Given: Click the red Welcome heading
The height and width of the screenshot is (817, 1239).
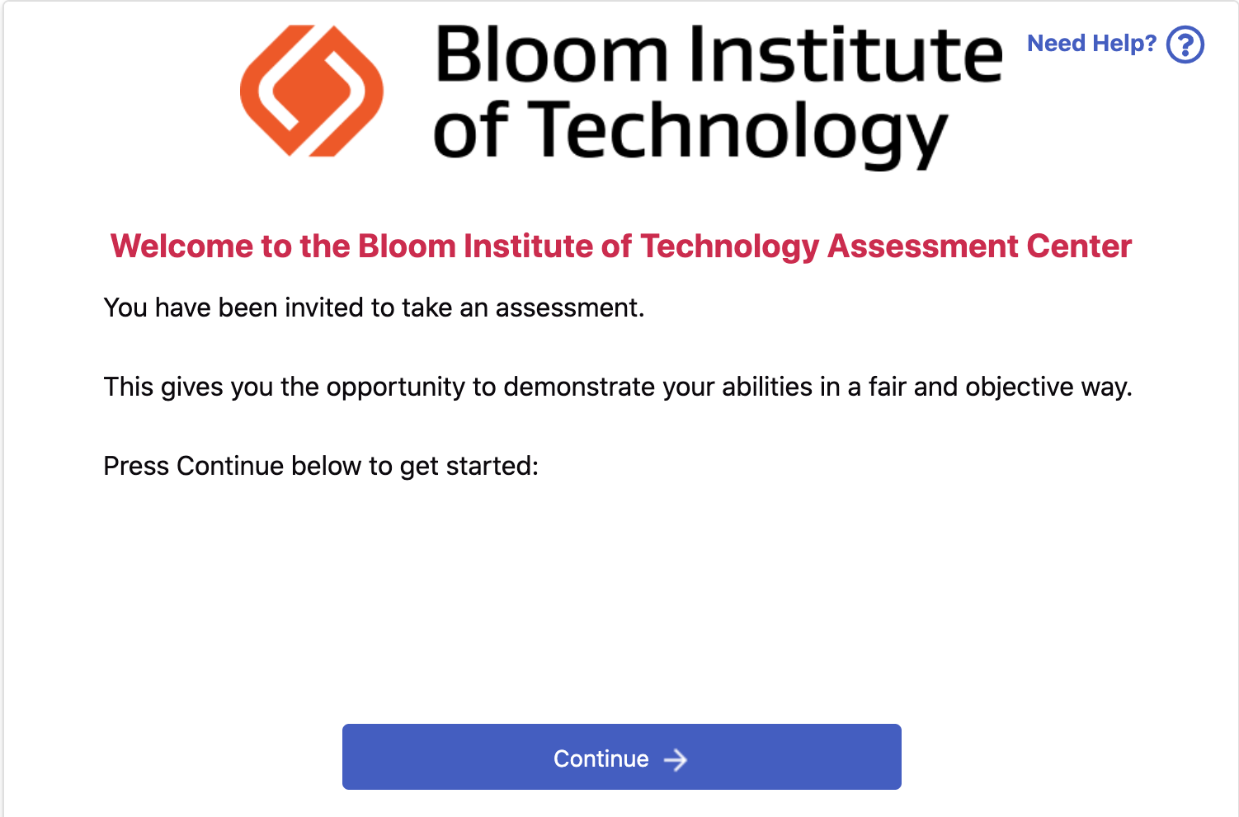Looking at the screenshot, I should pos(621,246).
